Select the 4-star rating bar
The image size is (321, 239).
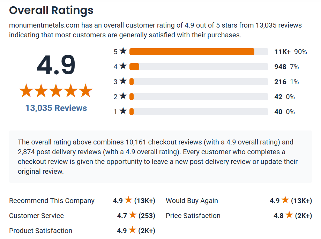198,67
